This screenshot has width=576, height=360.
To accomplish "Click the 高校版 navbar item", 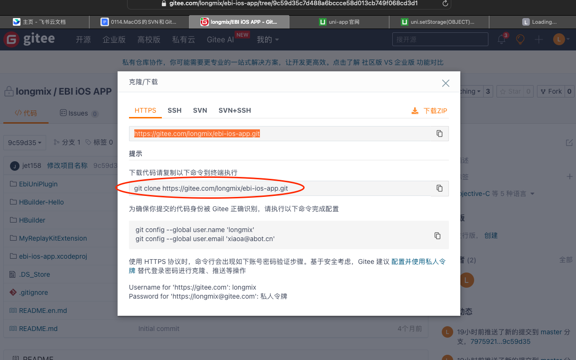I will tap(149, 39).
